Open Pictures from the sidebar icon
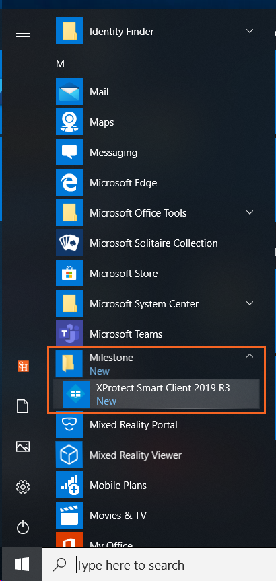 click(x=23, y=447)
